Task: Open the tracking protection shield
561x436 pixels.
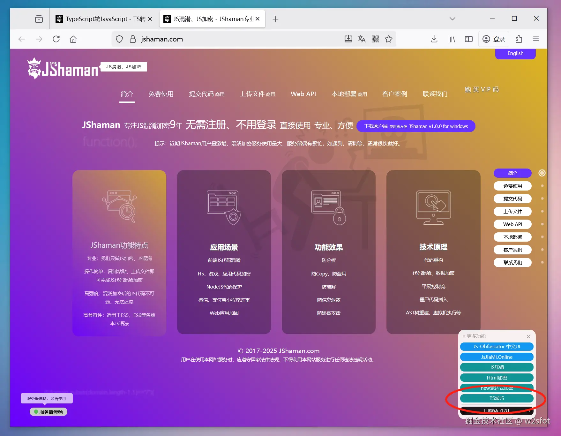Action: pos(119,39)
